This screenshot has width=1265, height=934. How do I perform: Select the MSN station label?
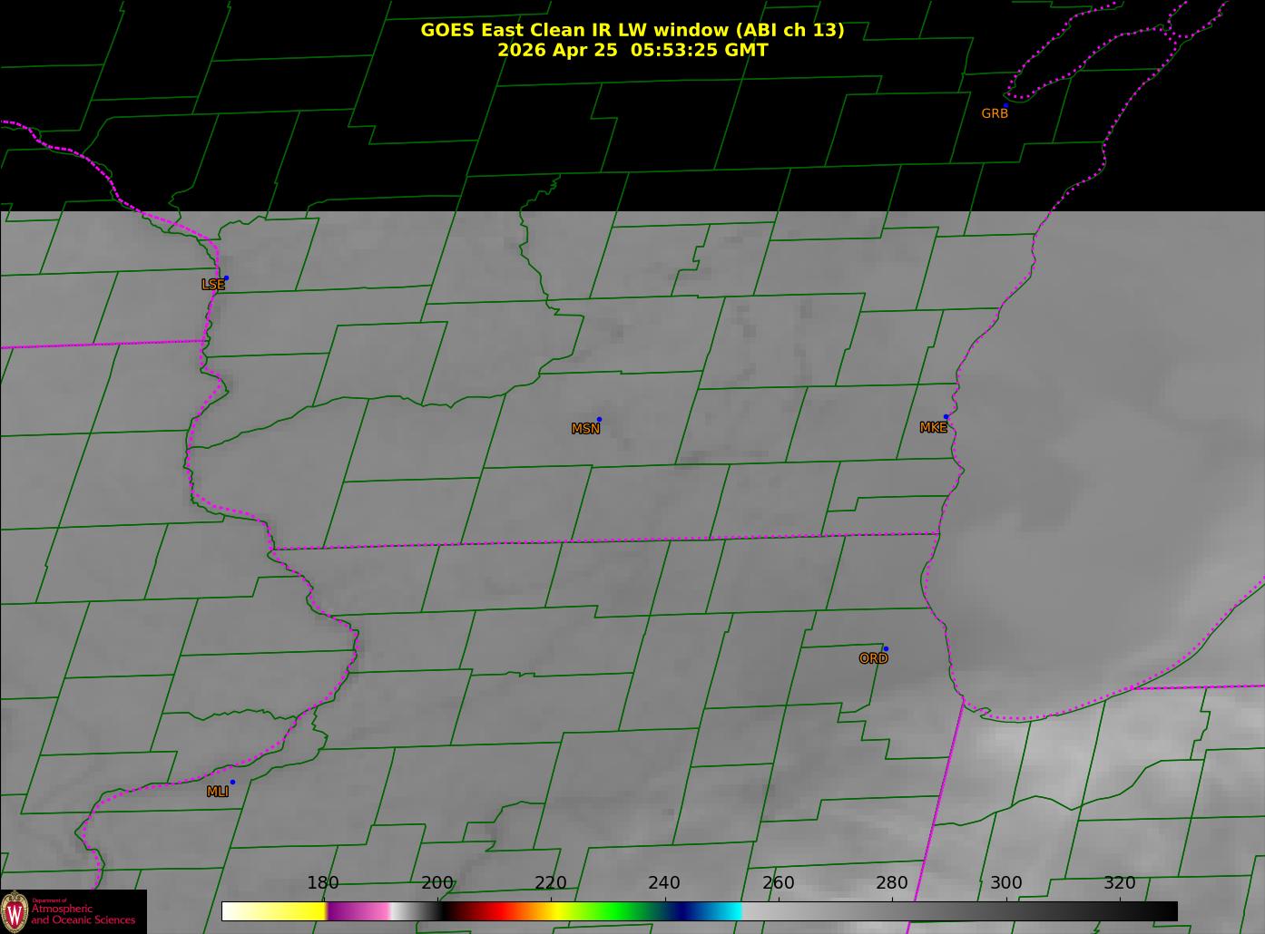[585, 429]
